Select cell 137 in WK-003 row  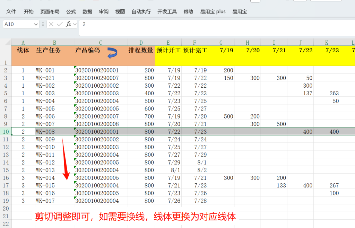pos(300,93)
